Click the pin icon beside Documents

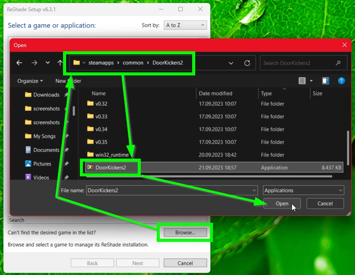(x=67, y=150)
